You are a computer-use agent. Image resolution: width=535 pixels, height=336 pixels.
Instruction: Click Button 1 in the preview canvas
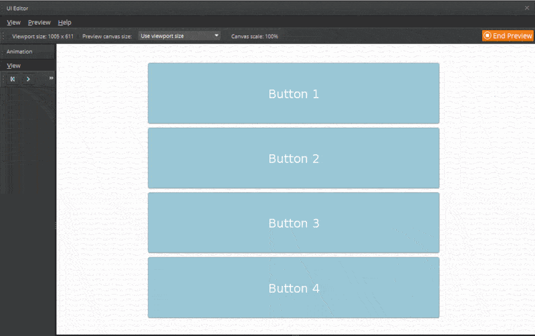point(294,94)
